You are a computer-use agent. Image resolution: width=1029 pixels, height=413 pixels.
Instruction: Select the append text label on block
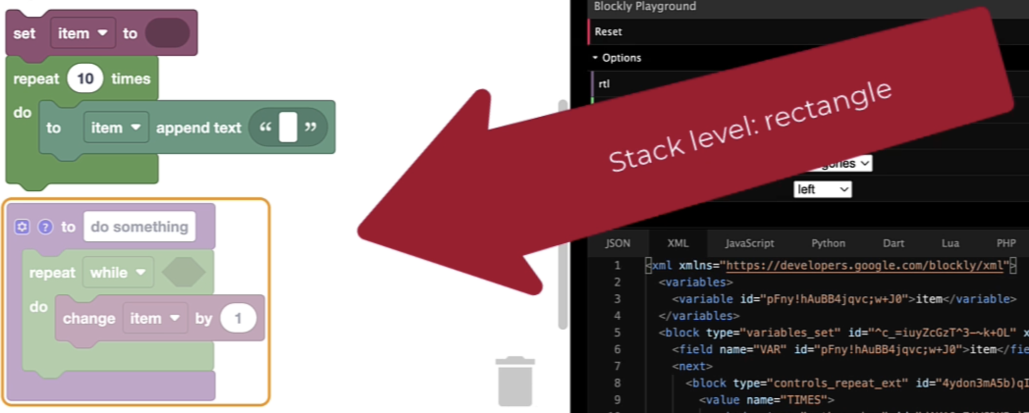coord(198,128)
